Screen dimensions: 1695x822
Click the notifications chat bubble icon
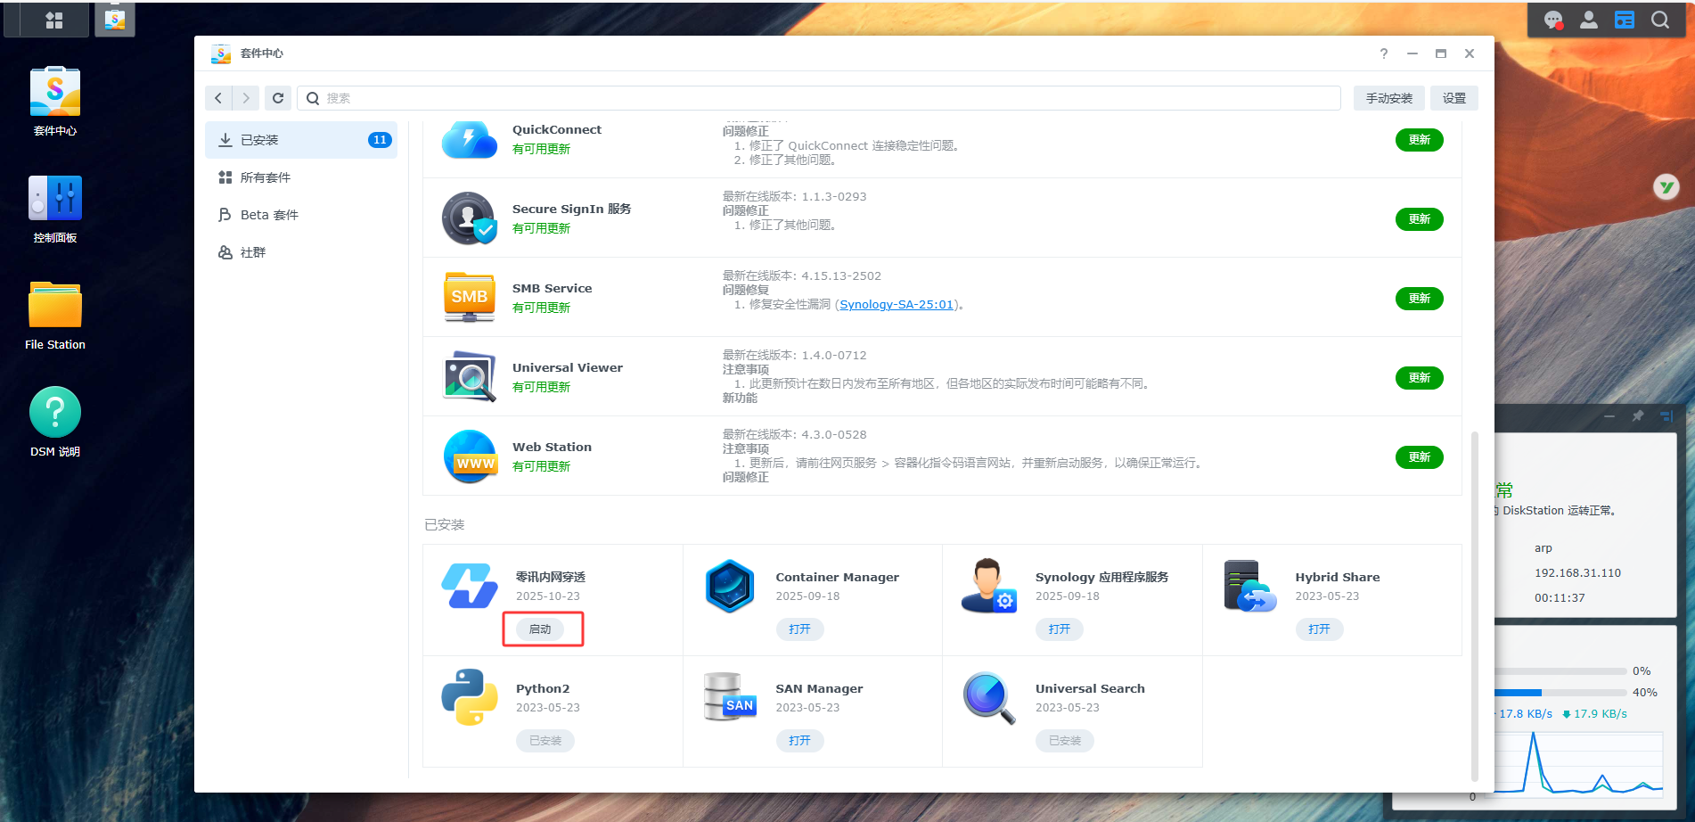tap(1553, 20)
